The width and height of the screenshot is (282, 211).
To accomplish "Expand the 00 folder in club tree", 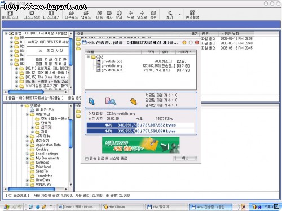I will coord(11,38).
